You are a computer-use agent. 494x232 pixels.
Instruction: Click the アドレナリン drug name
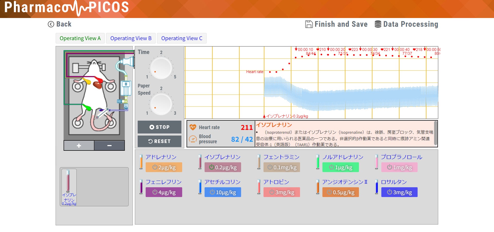point(161,157)
